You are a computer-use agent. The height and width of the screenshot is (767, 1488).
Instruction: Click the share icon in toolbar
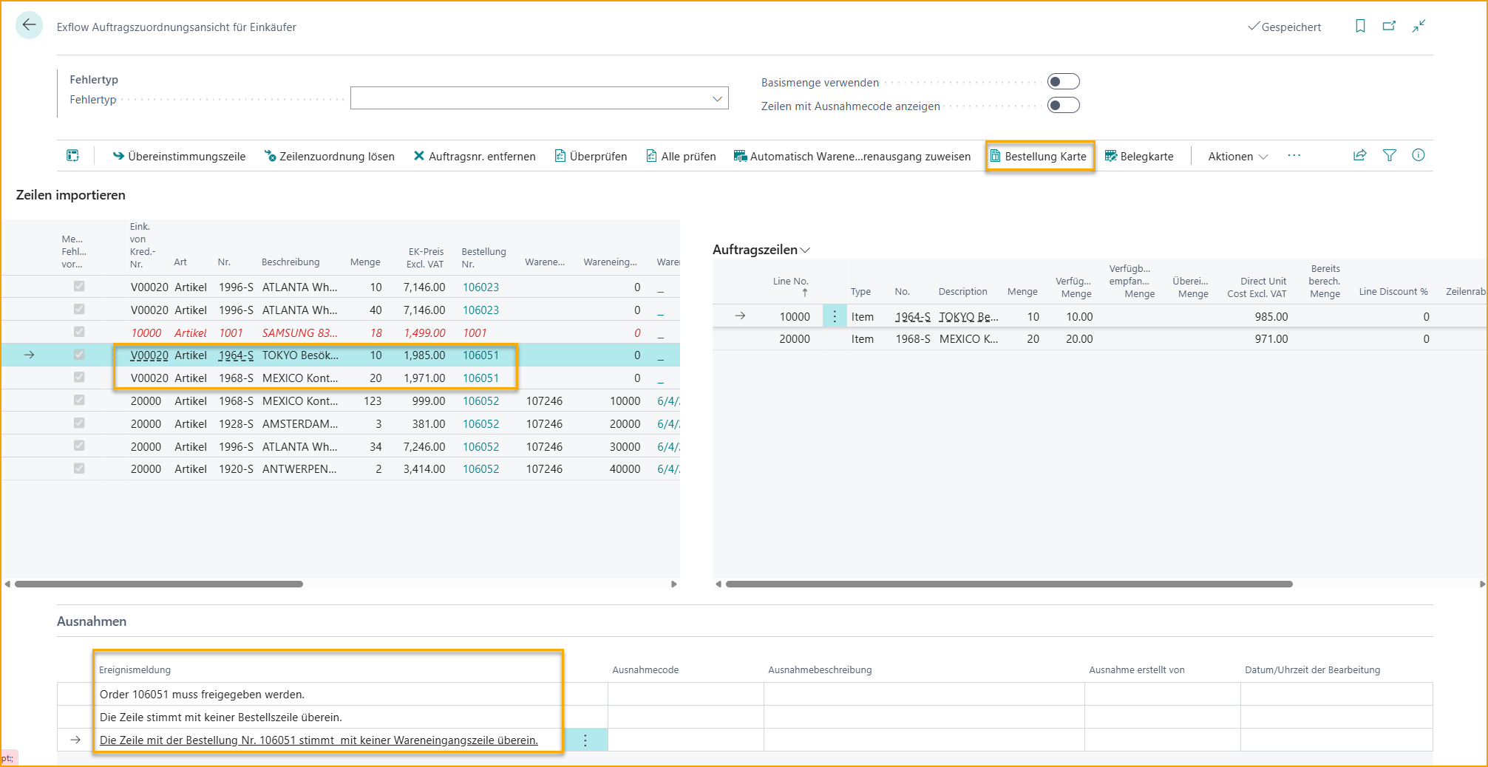click(1359, 155)
